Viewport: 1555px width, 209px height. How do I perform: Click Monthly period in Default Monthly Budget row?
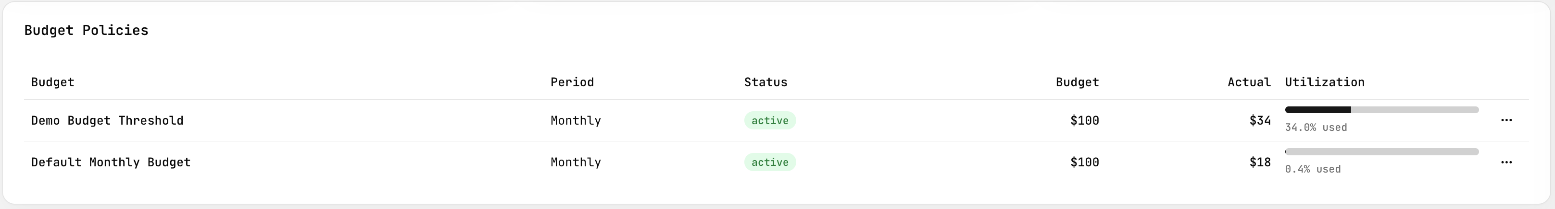(575, 162)
